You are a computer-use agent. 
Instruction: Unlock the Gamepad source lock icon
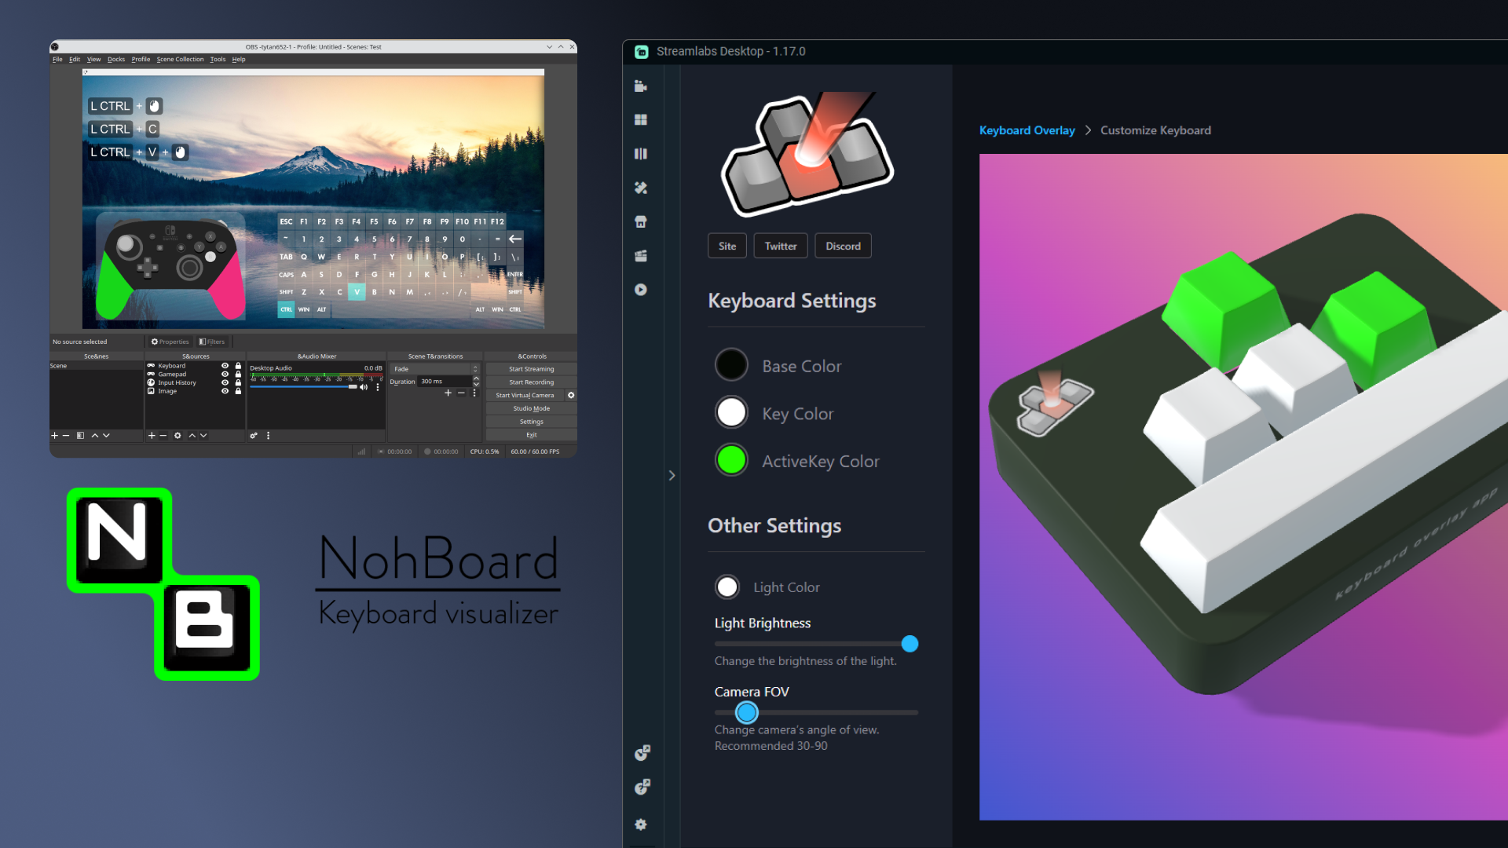click(238, 374)
